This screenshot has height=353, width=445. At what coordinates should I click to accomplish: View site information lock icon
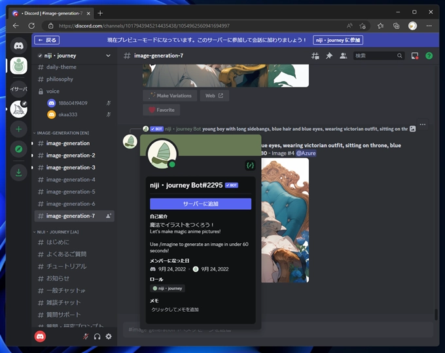[50, 25]
